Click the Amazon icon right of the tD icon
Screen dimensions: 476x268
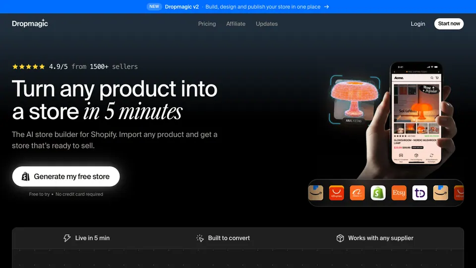pos(440,193)
